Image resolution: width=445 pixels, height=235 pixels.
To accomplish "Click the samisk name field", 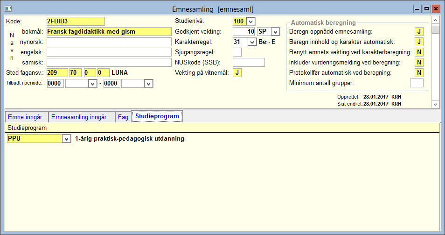I will (x=109, y=62).
